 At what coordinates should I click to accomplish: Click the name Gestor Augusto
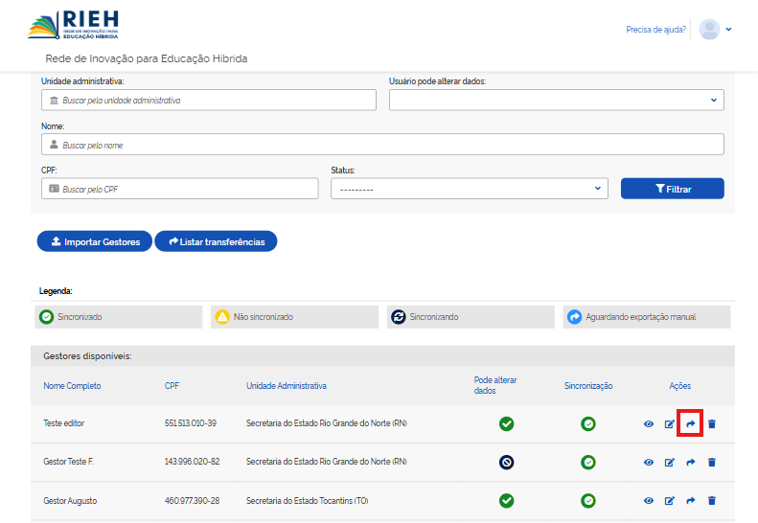pos(70,501)
